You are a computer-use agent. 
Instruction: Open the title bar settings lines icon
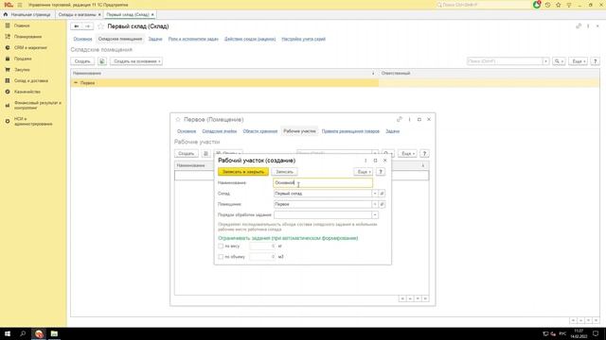pos(569,5)
